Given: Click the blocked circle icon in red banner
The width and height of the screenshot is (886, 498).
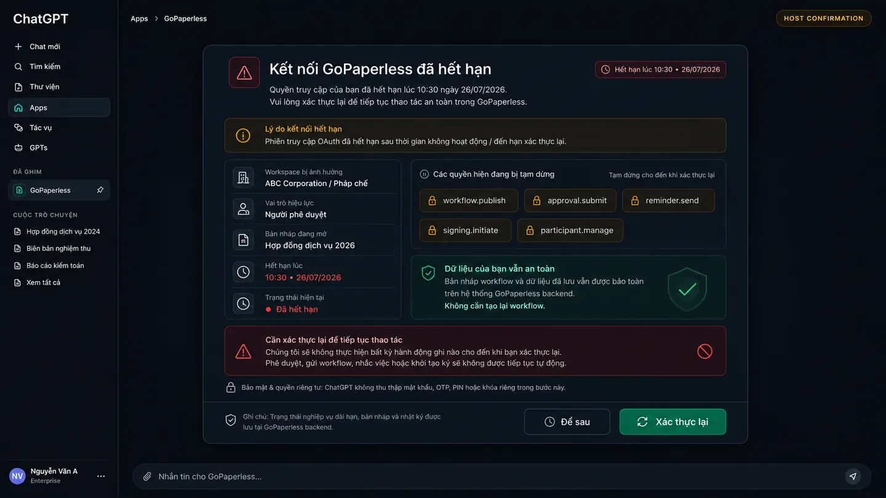Looking at the screenshot, I should click(704, 351).
